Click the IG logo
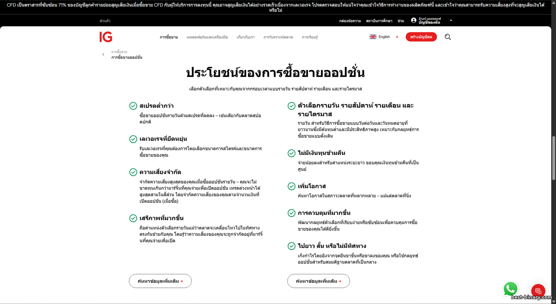 [106, 37]
